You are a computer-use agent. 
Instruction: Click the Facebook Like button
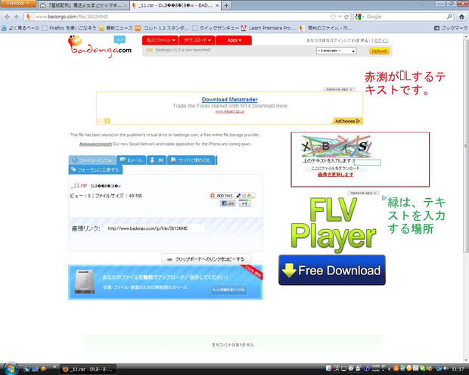[x=228, y=203]
